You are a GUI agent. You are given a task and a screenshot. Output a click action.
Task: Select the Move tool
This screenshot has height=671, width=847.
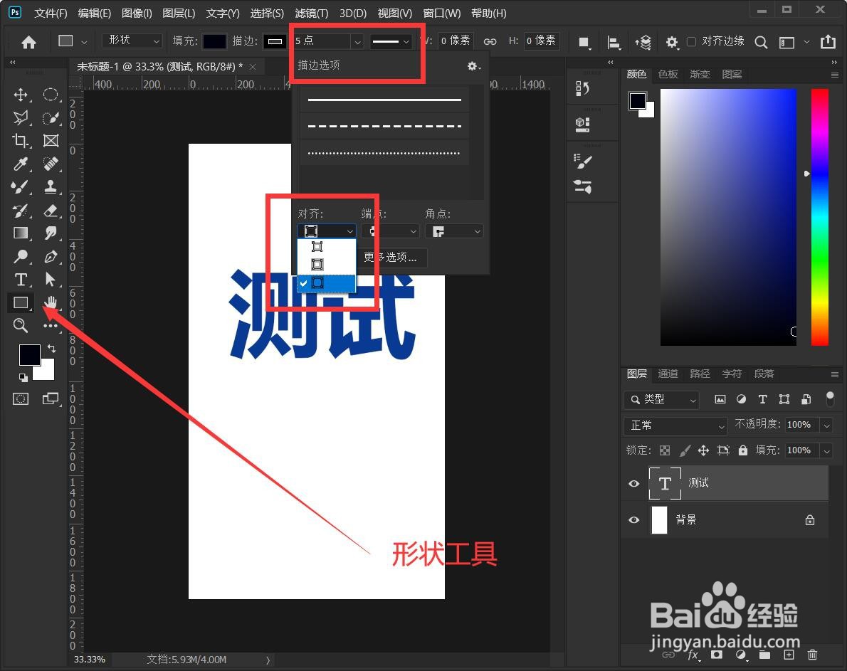point(20,95)
